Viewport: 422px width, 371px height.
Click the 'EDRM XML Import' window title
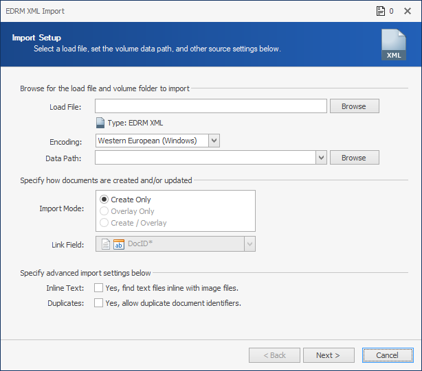35,11
